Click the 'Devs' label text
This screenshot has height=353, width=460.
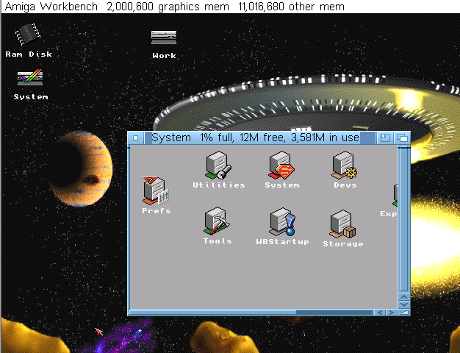click(x=345, y=185)
